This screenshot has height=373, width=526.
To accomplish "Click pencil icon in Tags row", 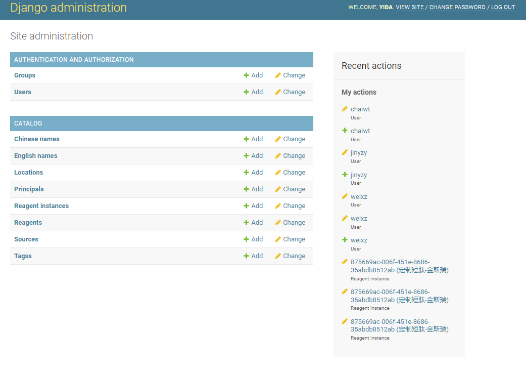I will (278, 256).
